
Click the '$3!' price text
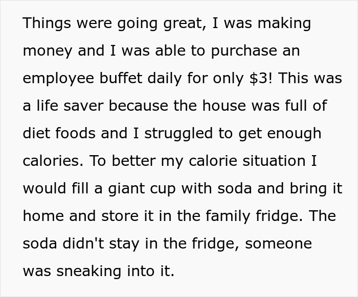(x=261, y=78)
